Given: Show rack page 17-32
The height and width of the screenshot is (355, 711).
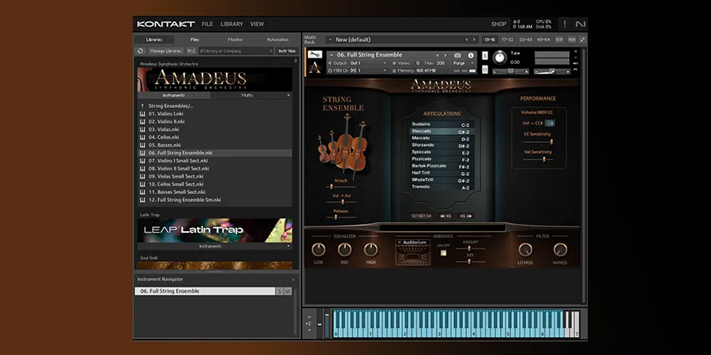Looking at the screenshot, I should 507,39.
